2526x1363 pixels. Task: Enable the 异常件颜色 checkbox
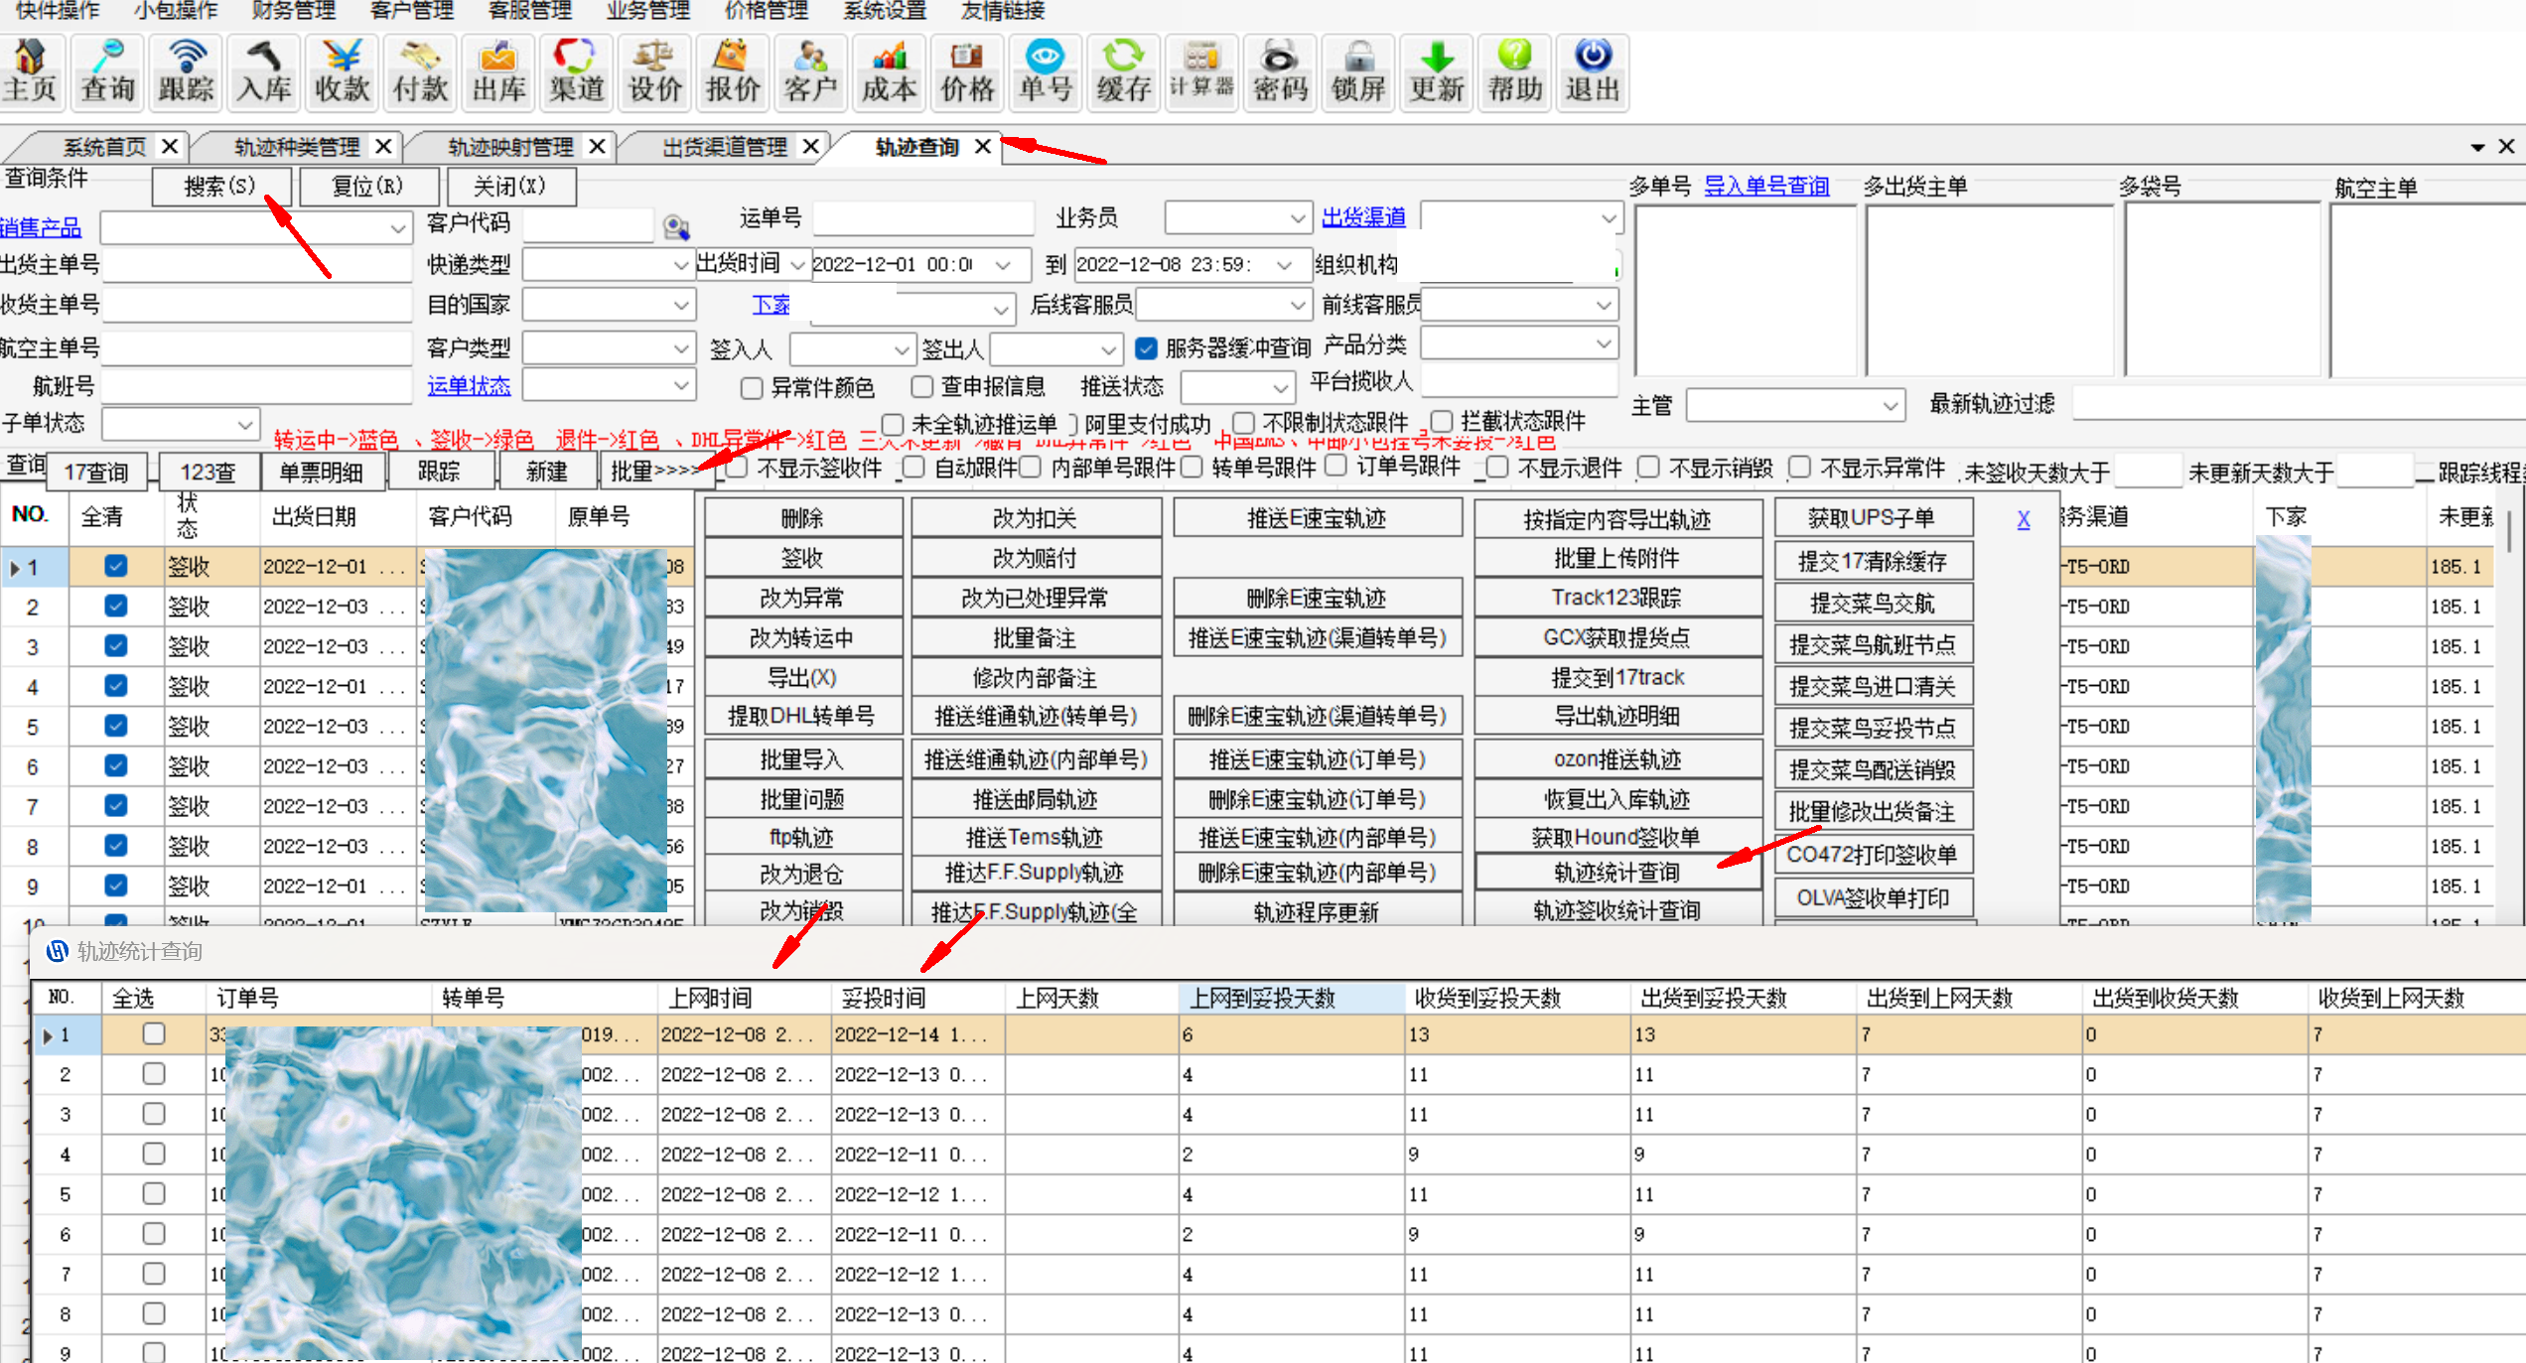pyautogui.click(x=752, y=387)
